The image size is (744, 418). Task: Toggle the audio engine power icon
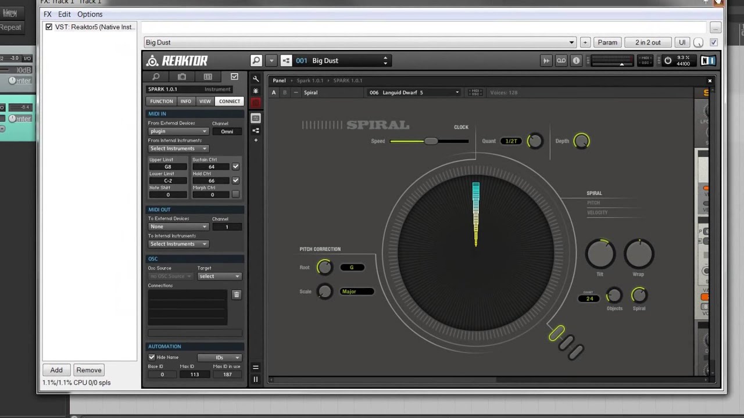668,60
